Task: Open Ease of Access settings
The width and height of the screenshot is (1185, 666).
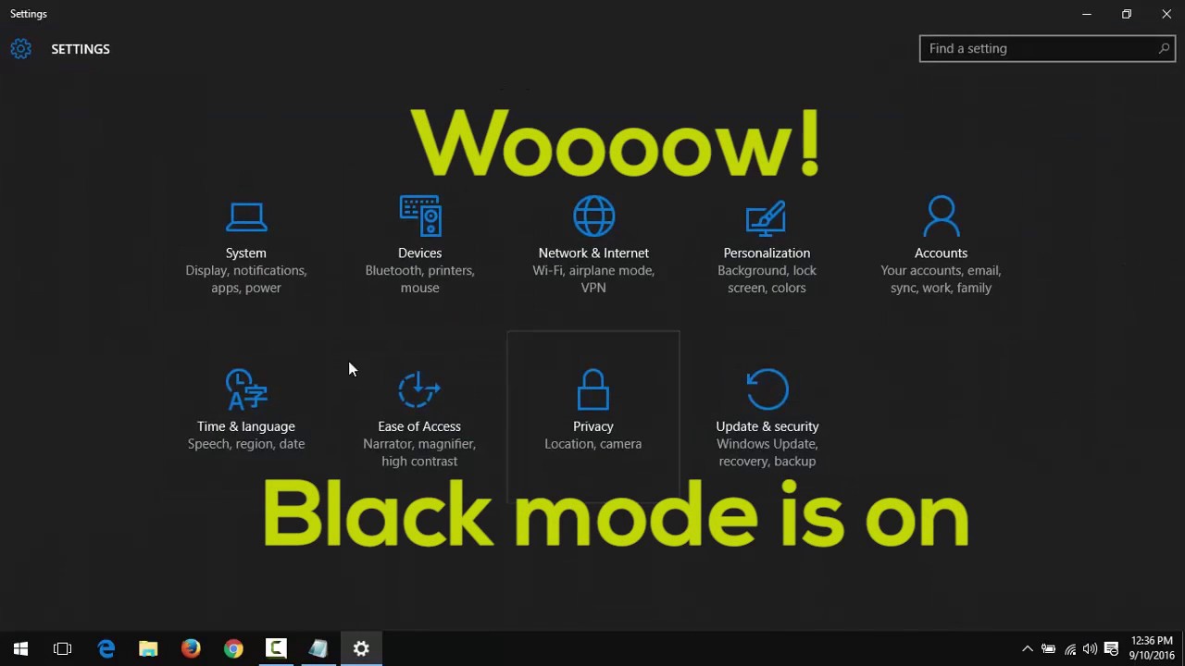Action: click(x=419, y=416)
